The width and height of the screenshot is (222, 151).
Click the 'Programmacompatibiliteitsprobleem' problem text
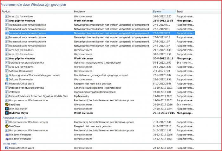tap(95, 92)
